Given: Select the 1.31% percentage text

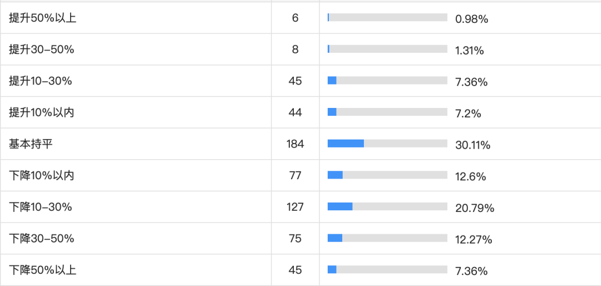Looking at the screenshot, I should pyautogui.click(x=469, y=51).
